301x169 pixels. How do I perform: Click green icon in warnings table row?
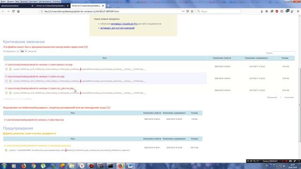[x=6, y=150]
